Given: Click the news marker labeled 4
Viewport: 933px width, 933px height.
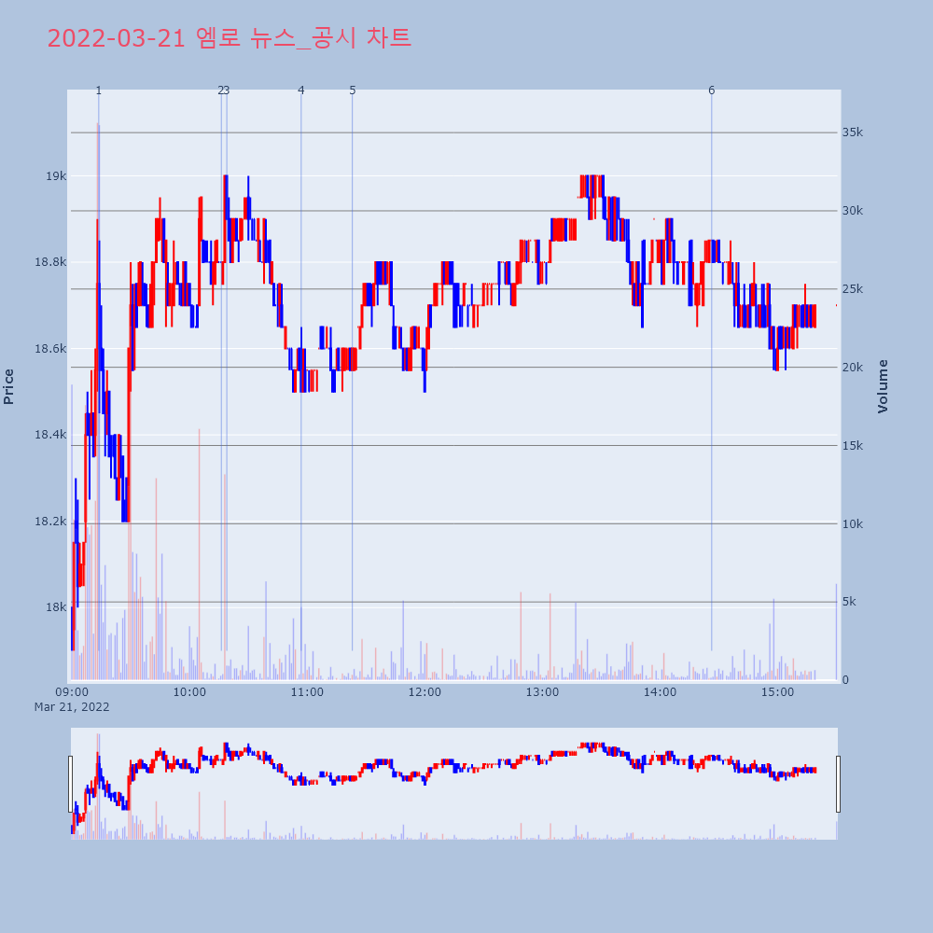Looking at the screenshot, I should coord(301,91).
